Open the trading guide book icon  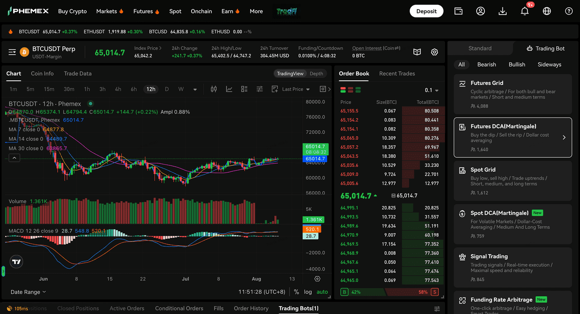point(417,52)
